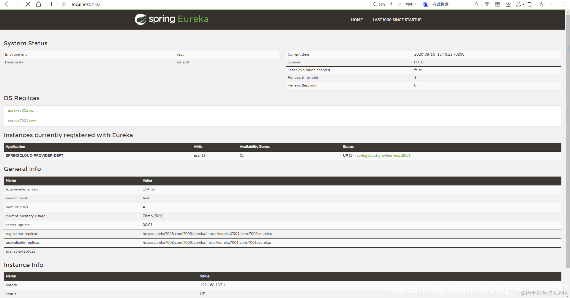Click the Data center row label
The image size is (570, 298).
(15, 62)
